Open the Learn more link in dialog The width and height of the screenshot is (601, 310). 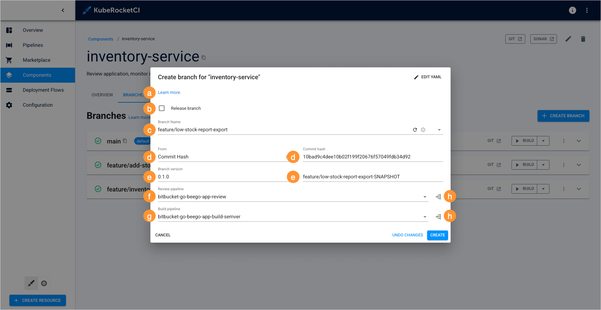169,92
